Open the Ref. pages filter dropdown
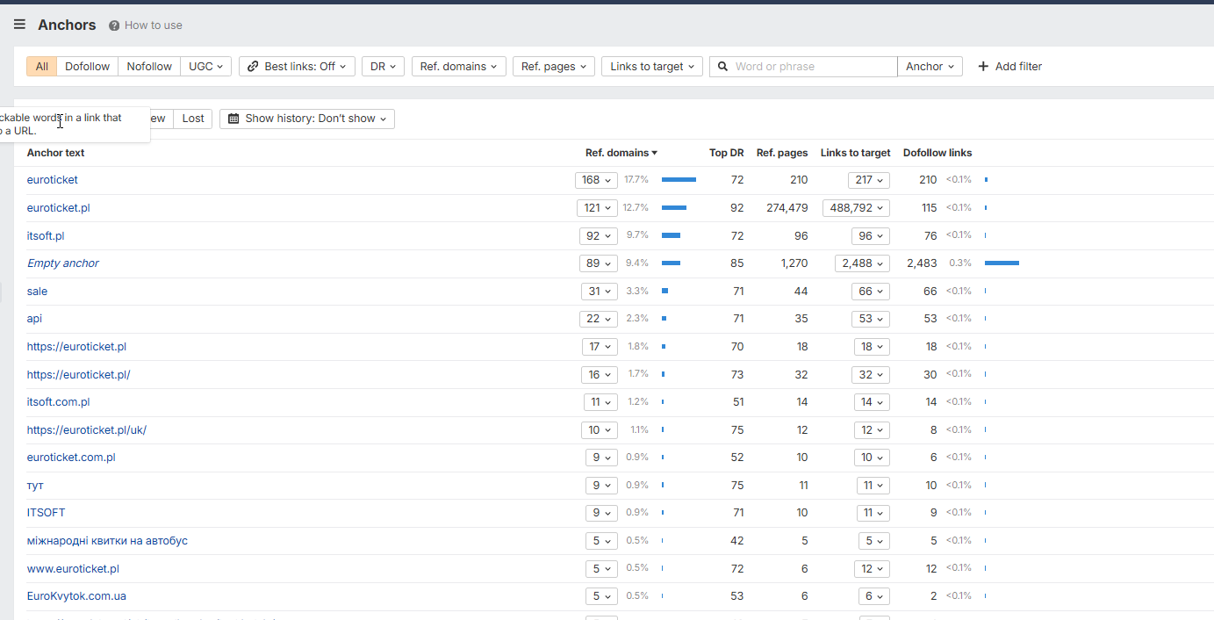Screen dimensions: 1214x620 [554, 67]
